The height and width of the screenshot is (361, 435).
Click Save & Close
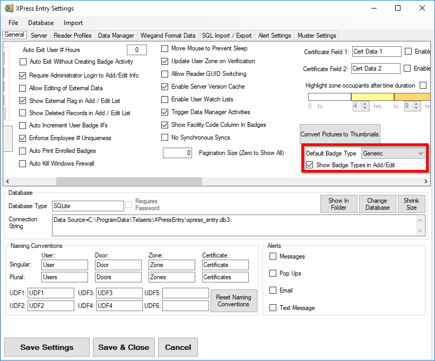pos(124,347)
